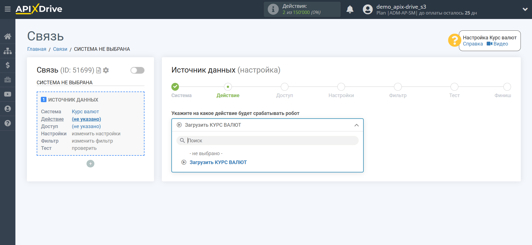This screenshot has height=245, width=532.
Task: Click изменить фильтр
Action: point(92,141)
